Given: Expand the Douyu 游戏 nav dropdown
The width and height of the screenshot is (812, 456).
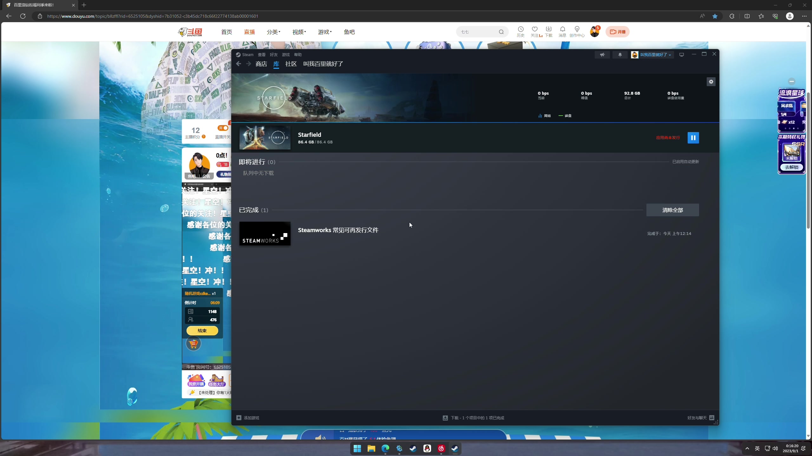Looking at the screenshot, I should pyautogui.click(x=325, y=32).
